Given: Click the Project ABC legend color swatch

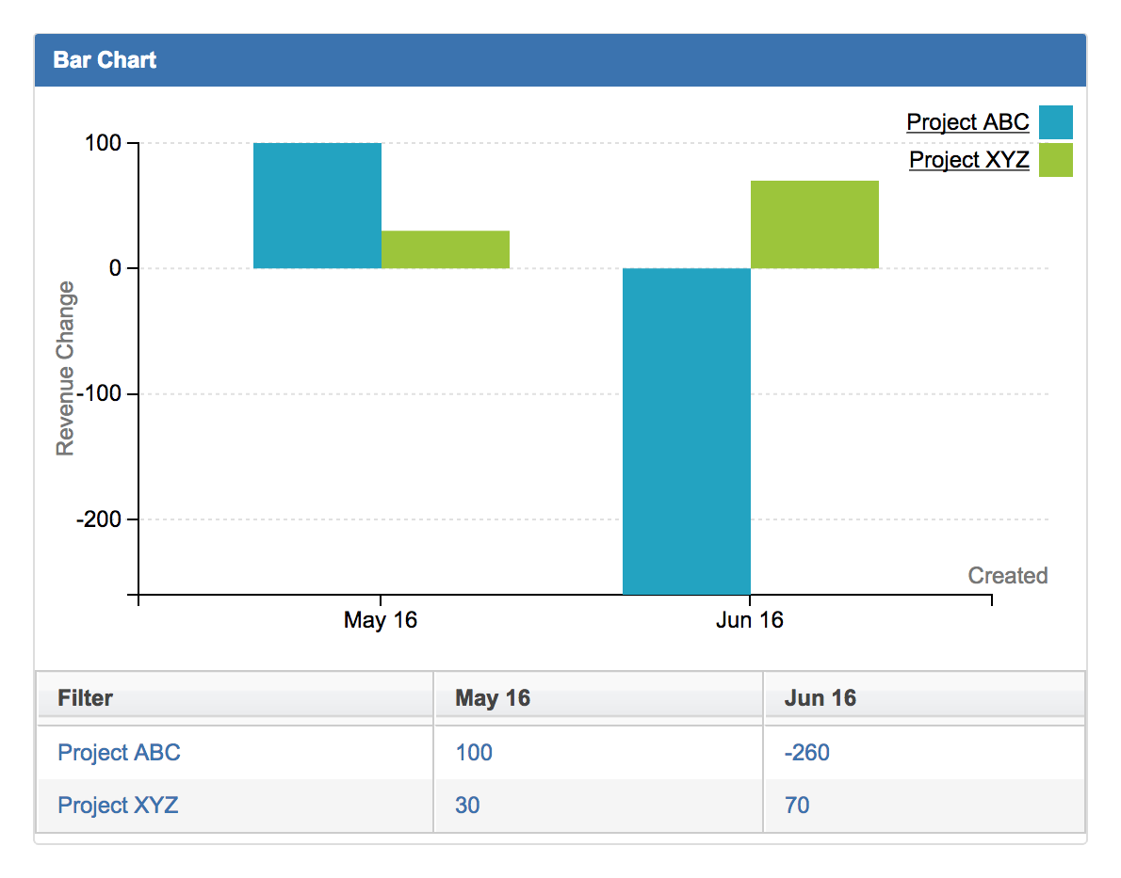Looking at the screenshot, I should pyautogui.click(x=1055, y=121).
